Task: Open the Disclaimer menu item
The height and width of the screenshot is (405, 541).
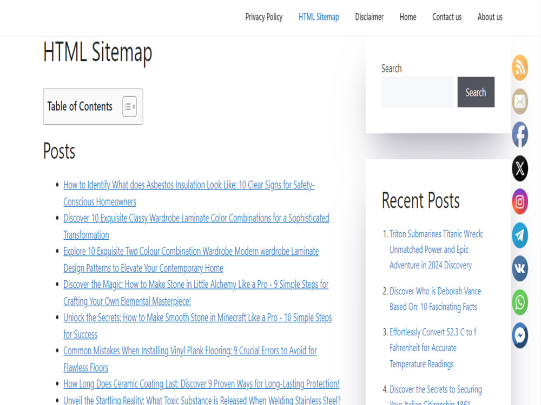Action: pyautogui.click(x=369, y=17)
